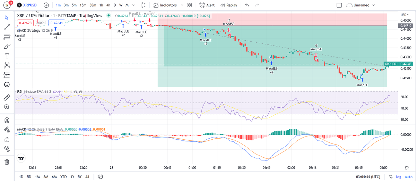Open the layout setup square icon
The image size is (416, 181).
(339, 5)
